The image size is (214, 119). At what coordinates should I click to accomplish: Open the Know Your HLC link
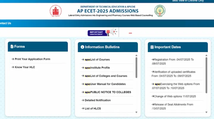(24, 67)
